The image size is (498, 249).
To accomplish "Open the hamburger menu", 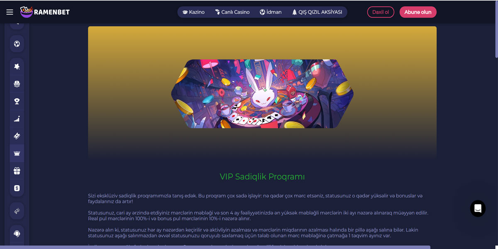I will (x=10, y=12).
